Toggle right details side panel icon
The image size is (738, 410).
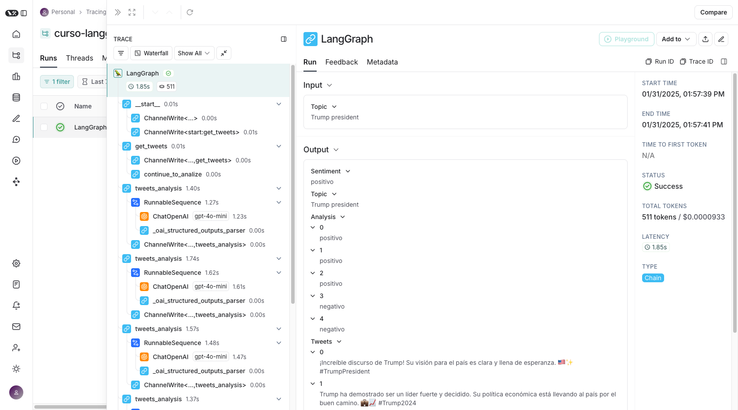[x=724, y=61]
